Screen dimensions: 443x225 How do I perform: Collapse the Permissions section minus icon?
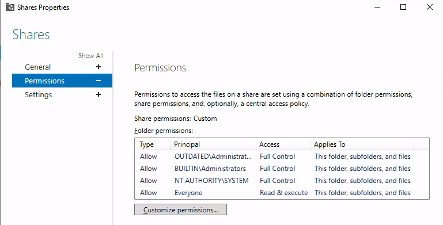coord(99,81)
